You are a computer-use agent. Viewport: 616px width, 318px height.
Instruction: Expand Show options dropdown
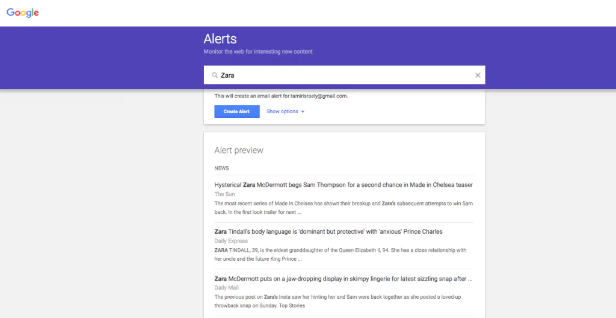[x=285, y=111]
